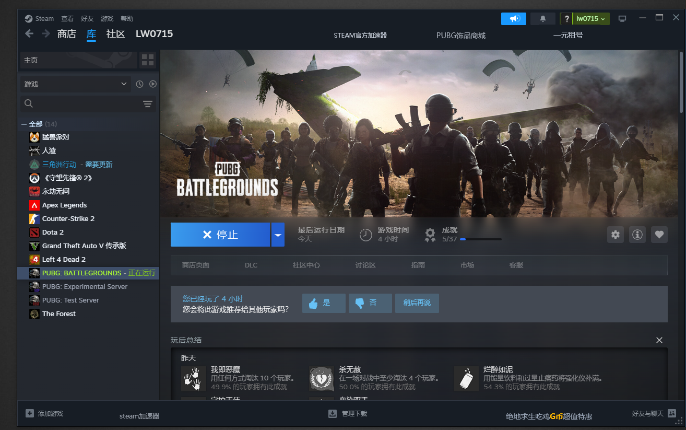Click the achievements progress bar
The height and width of the screenshot is (430, 686).
coord(480,239)
